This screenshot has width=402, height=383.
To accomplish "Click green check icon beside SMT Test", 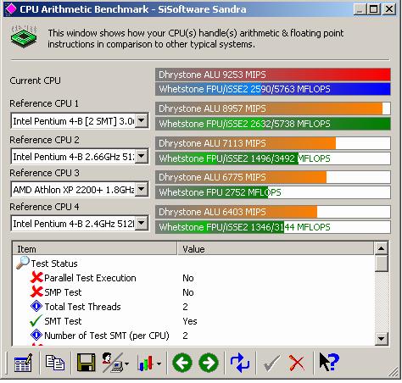I will (x=36, y=320).
